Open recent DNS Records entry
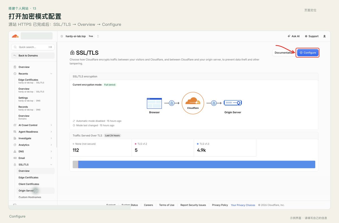This screenshot has width=339, height=223. 29,108
